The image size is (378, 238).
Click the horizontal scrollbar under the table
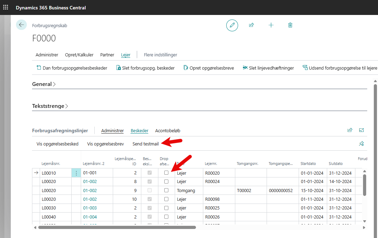click(x=117, y=228)
